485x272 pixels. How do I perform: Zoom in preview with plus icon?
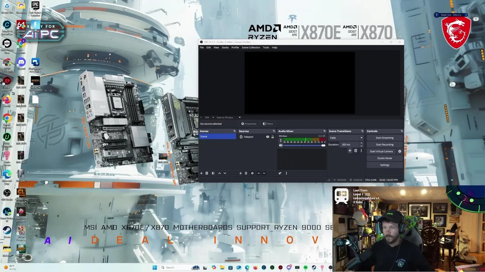213,117
